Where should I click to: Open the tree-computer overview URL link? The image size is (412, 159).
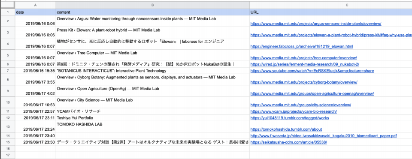coord(303,58)
